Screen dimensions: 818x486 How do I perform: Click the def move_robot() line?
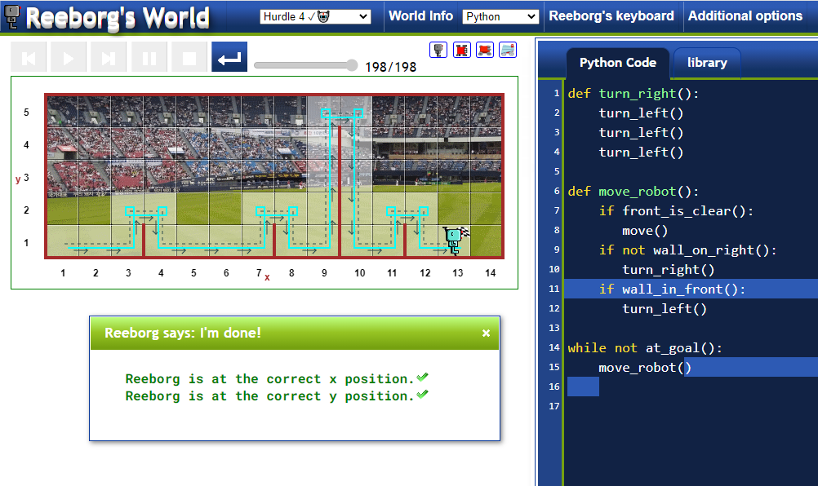coord(633,192)
